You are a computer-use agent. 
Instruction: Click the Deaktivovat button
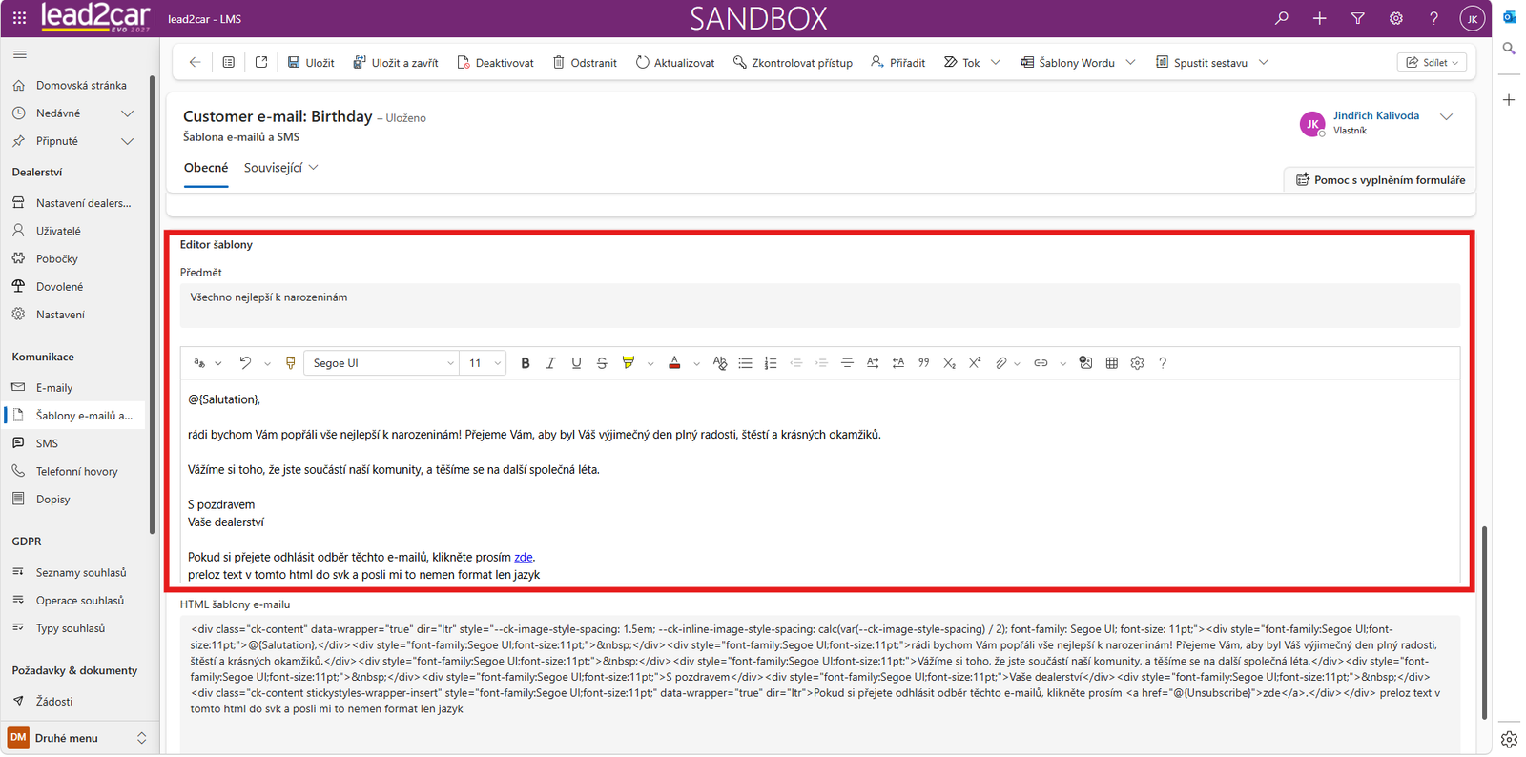[x=495, y=63]
